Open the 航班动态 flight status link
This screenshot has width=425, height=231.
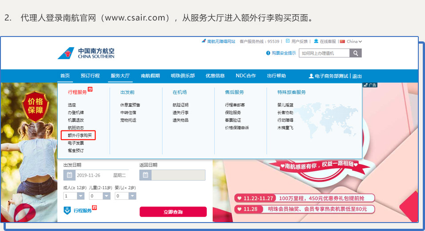coord(76,128)
